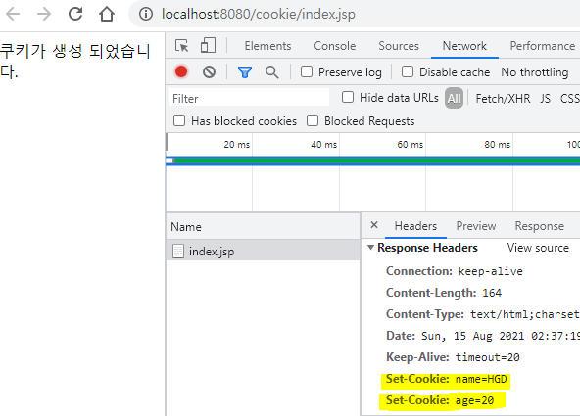Switch to the Preview tab
Viewport: 580px width, 416px height.
pos(476,226)
